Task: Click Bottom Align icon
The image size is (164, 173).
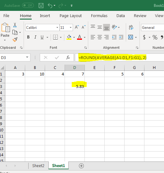Action: coord(107,27)
